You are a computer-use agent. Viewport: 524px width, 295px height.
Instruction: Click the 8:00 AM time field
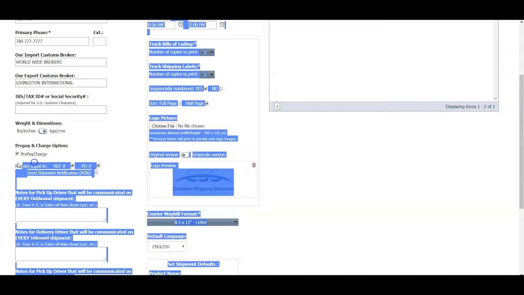(162, 25)
